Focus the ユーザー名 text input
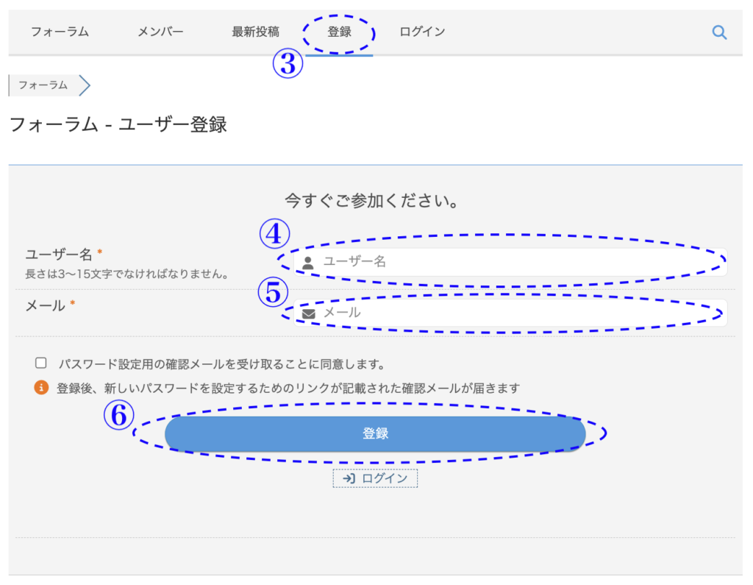The width and height of the screenshot is (753, 585). tap(515, 262)
